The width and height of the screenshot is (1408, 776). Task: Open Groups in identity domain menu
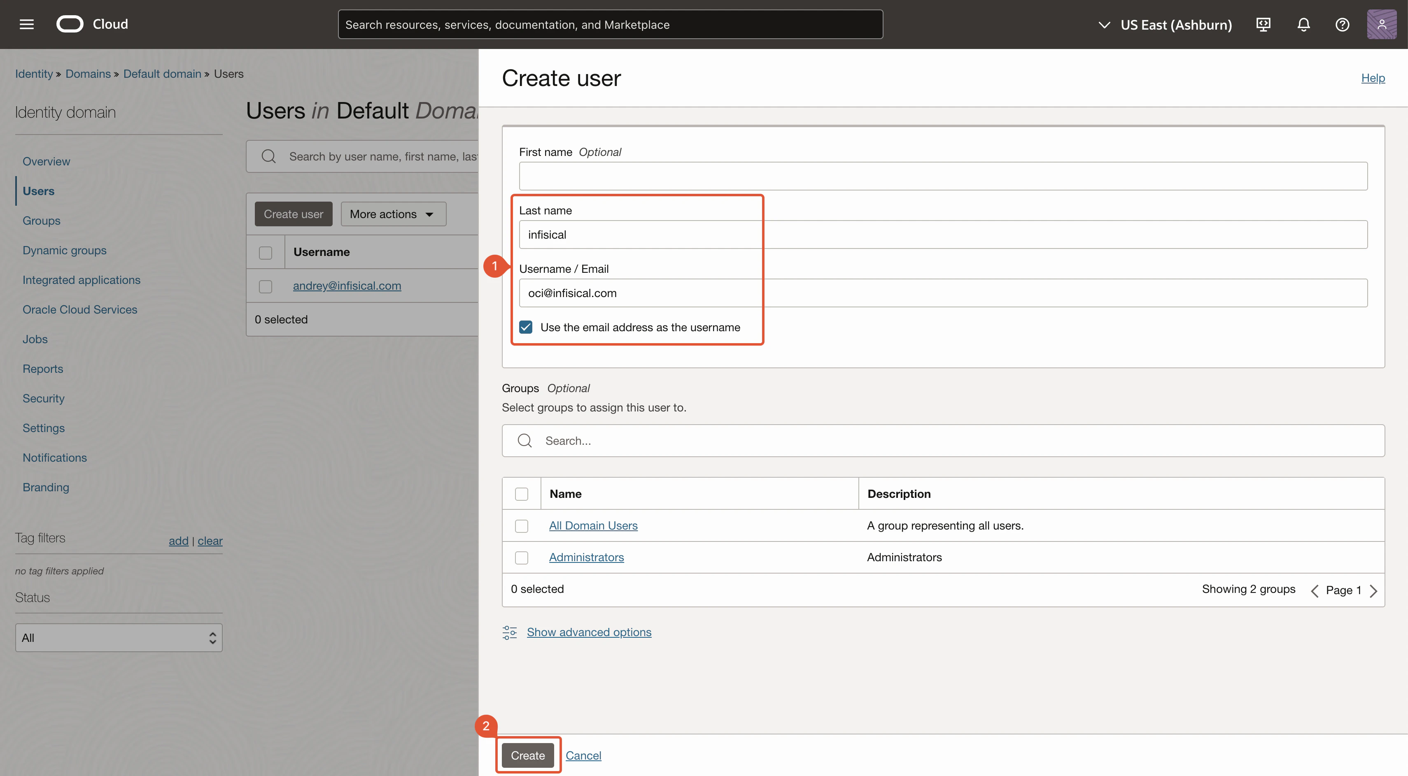[x=42, y=221]
